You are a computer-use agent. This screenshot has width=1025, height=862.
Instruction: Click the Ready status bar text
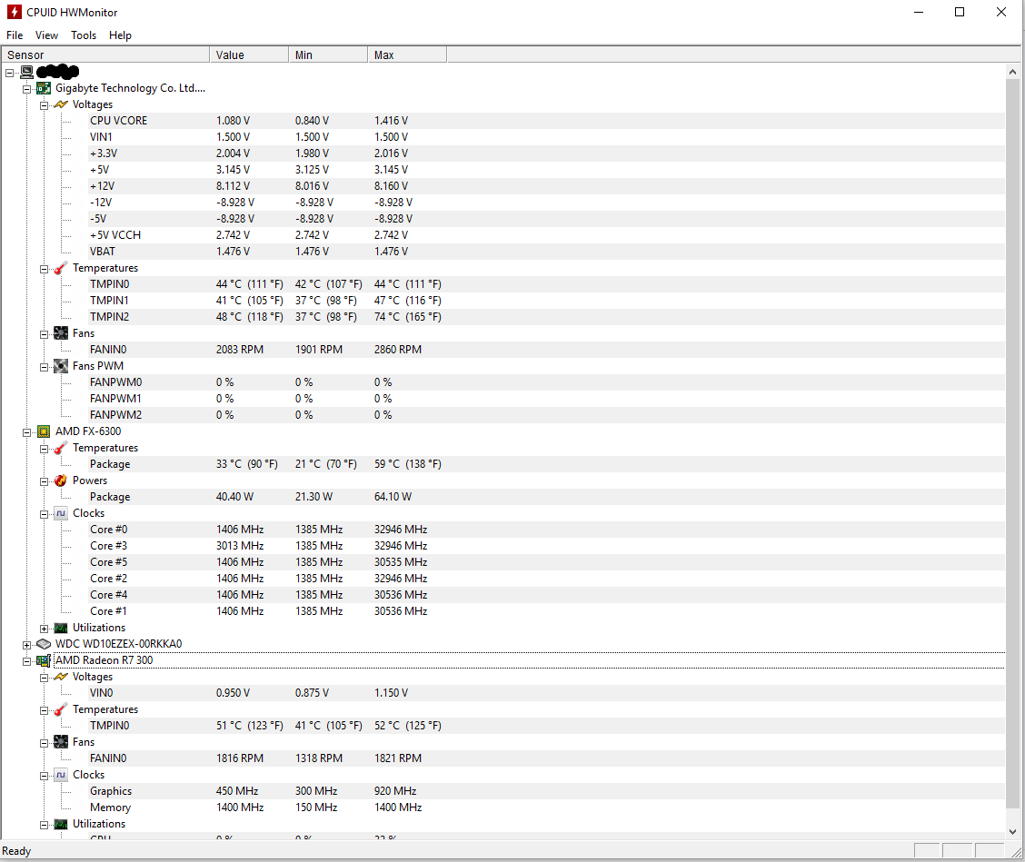[x=16, y=851]
